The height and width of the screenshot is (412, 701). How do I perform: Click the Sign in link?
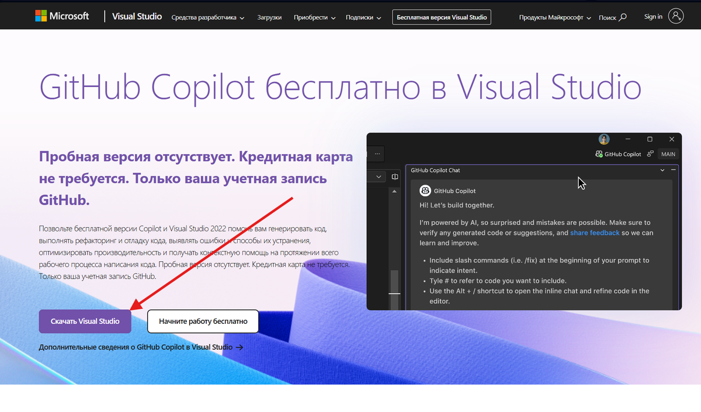[x=653, y=16]
